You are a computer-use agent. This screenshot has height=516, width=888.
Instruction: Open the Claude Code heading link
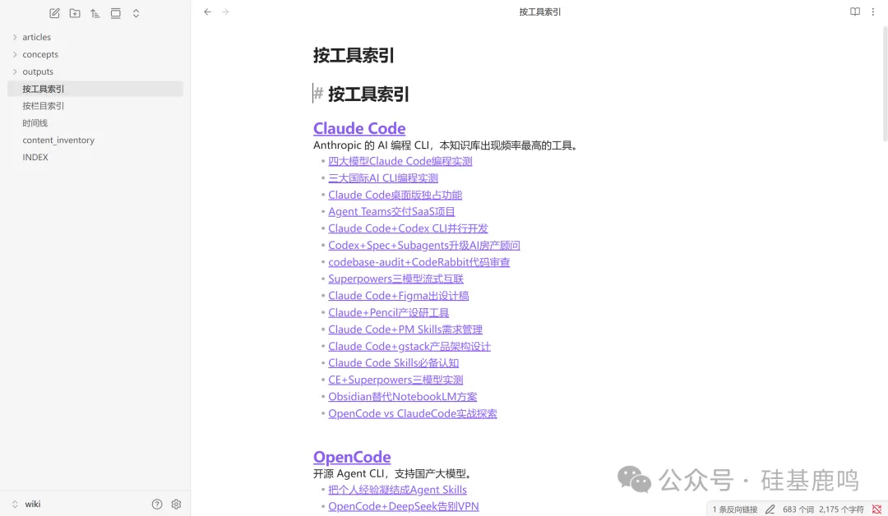tap(359, 128)
